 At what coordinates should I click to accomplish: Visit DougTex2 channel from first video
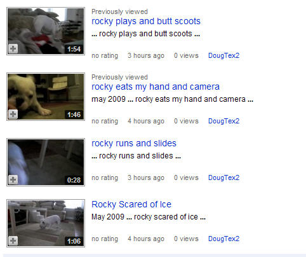[223, 55]
